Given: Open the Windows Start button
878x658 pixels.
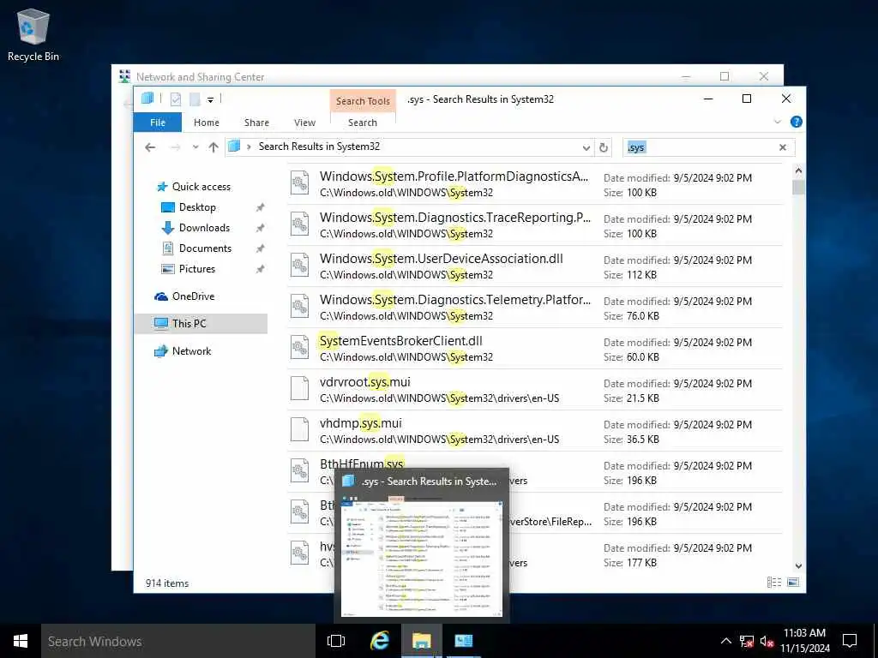Looking at the screenshot, I should [x=21, y=641].
